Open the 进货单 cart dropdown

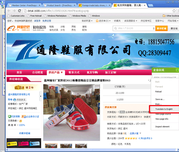tap(105, 21)
